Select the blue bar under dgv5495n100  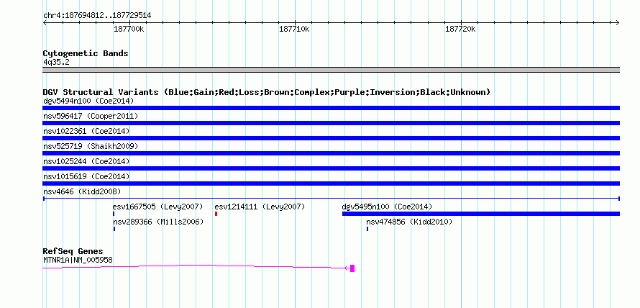(481, 214)
